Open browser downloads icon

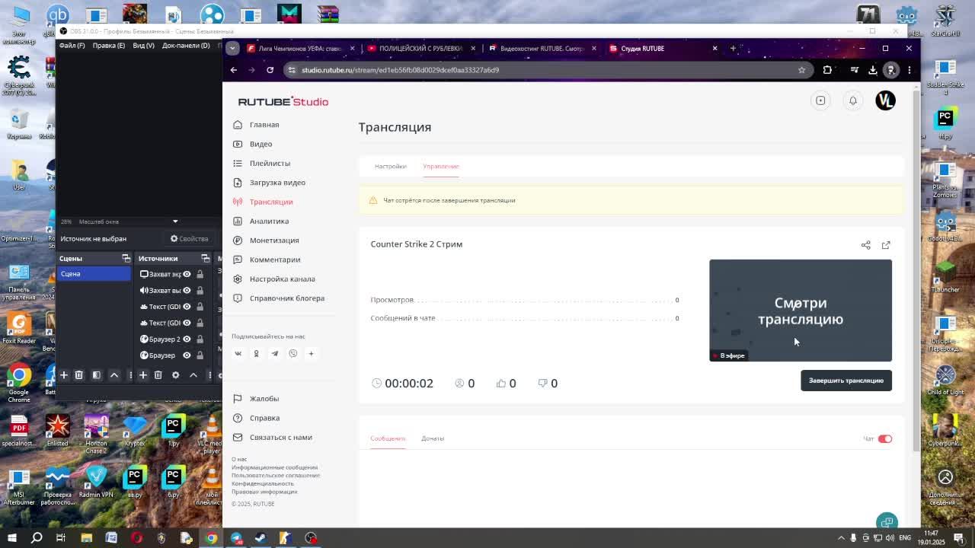873,70
